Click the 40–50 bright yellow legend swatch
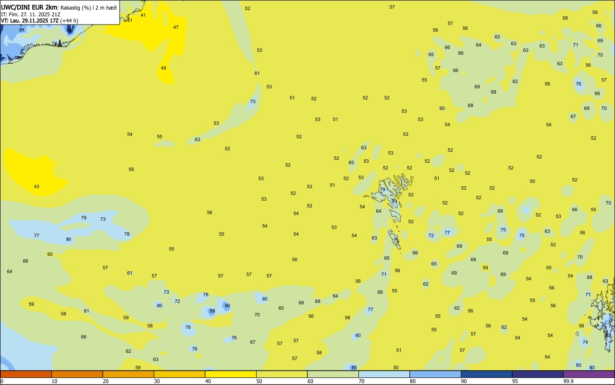Image resolution: width=615 pixels, height=385 pixels. (231, 374)
